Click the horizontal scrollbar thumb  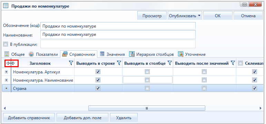[147, 108]
